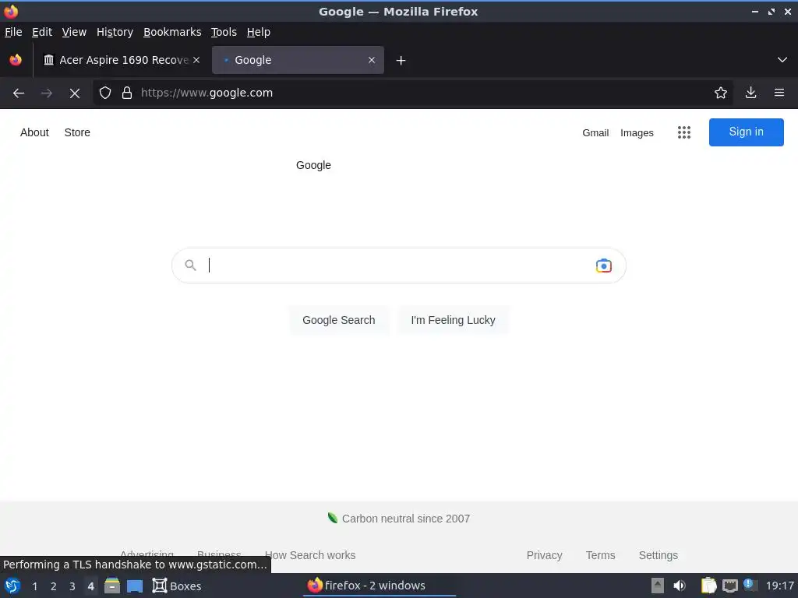Show site security lock info
Image resolution: width=798 pixels, height=598 pixels.
127,93
